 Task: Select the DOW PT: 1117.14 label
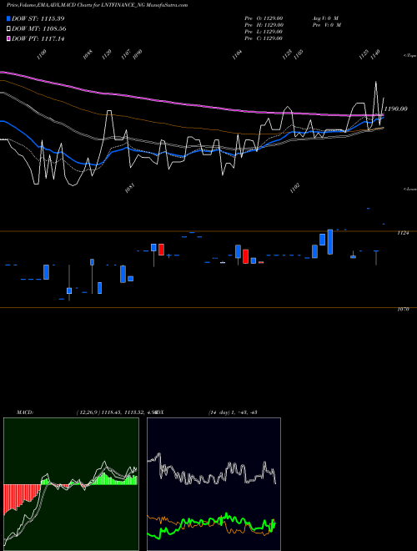(x=38, y=38)
